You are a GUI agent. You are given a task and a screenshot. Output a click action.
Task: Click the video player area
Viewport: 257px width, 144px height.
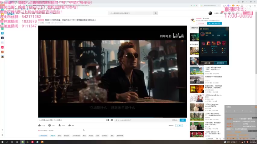point(112,71)
